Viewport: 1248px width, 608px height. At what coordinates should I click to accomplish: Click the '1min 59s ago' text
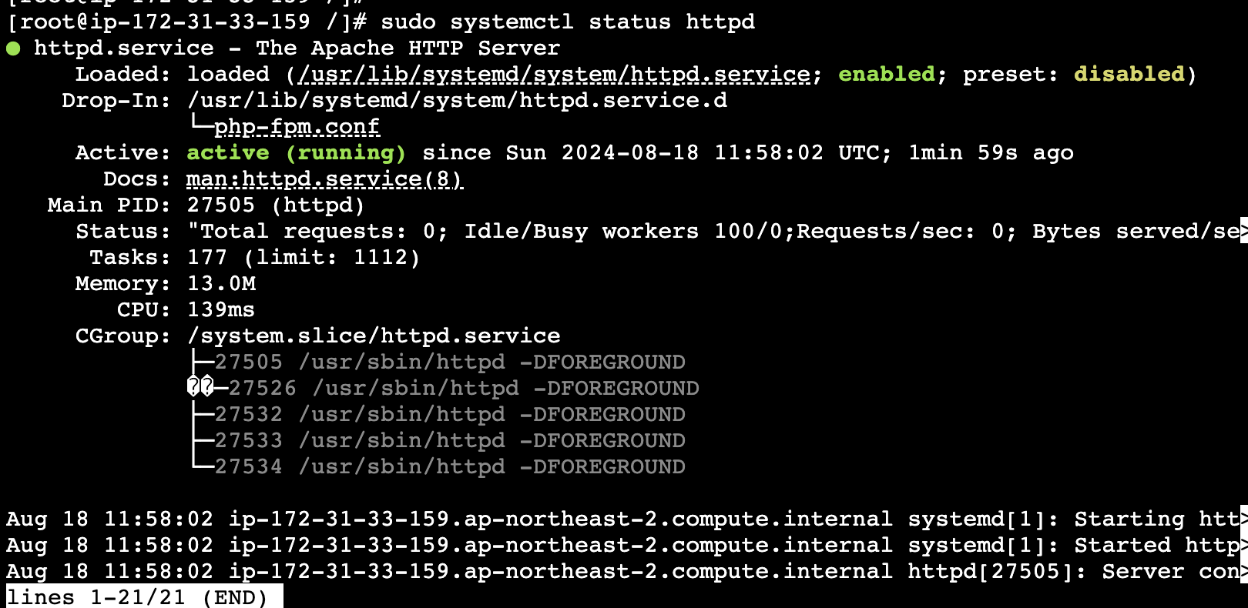click(x=991, y=153)
